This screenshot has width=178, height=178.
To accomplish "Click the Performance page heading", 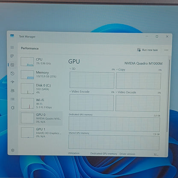I will [x=30, y=48].
